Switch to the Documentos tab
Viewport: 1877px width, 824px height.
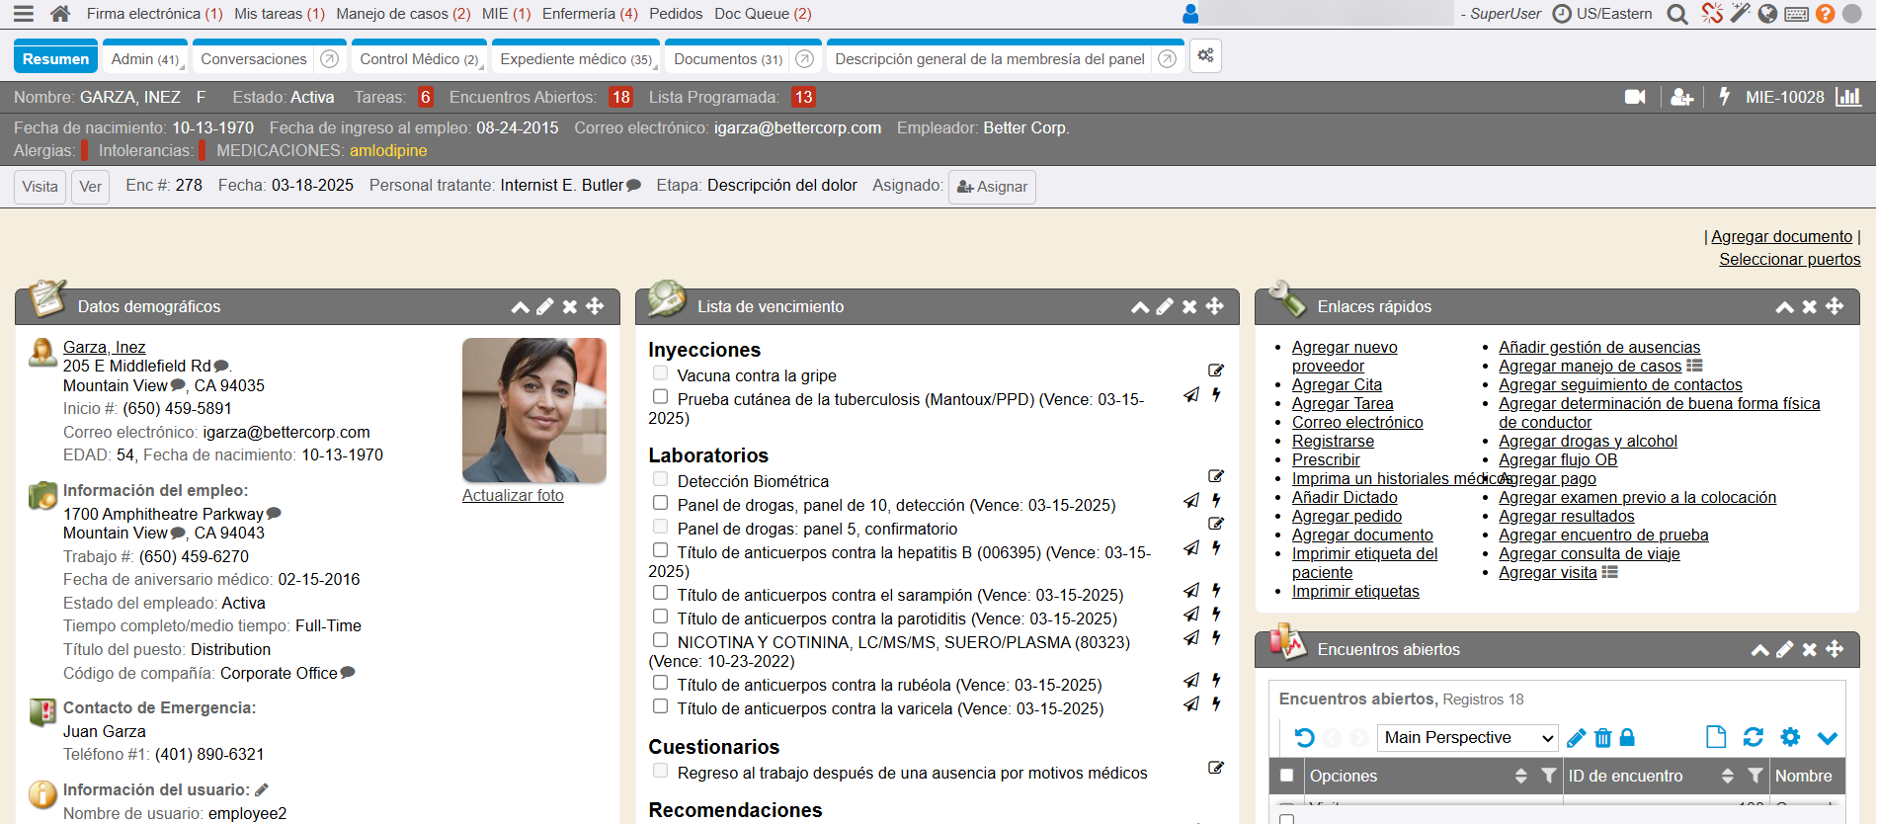[x=727, y=59]
